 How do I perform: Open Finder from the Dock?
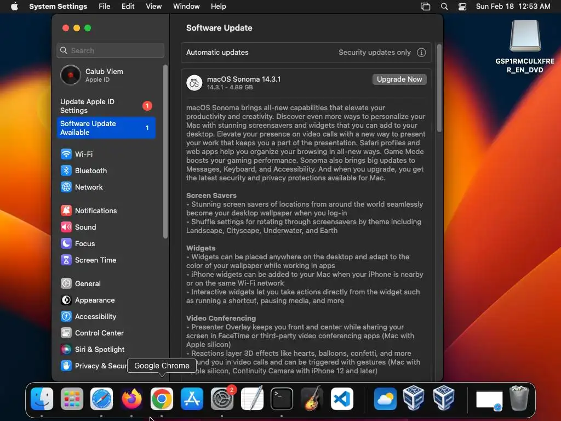click(x=42, y=399)
